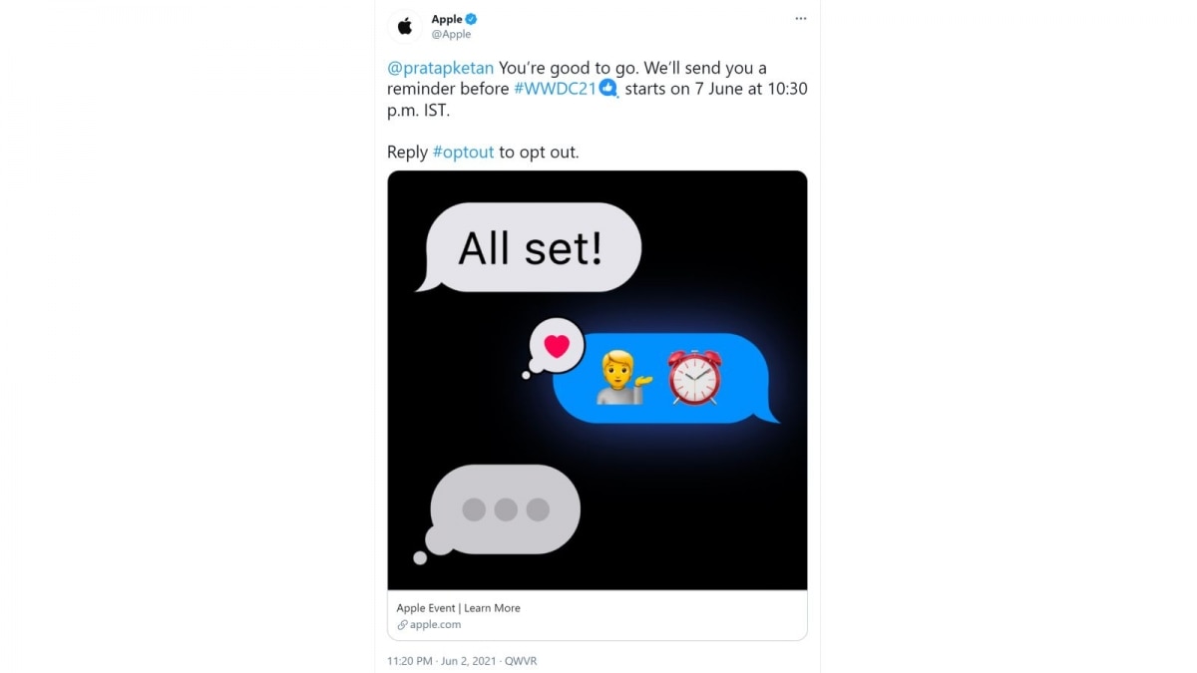Open the apple.com domain link
Screen dimensions: 1197x673
435,625
